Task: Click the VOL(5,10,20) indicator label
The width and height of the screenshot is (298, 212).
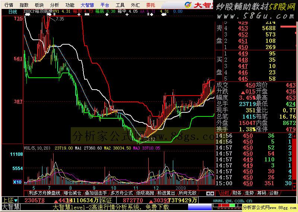Action: [37, 148]
